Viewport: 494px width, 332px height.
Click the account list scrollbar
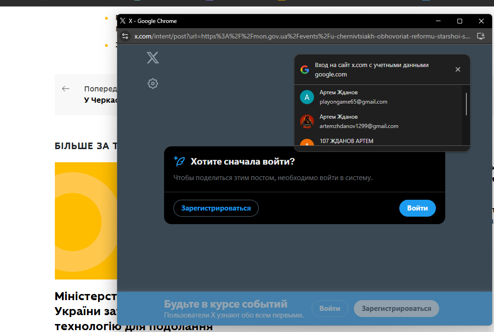(x=466, y=104)
